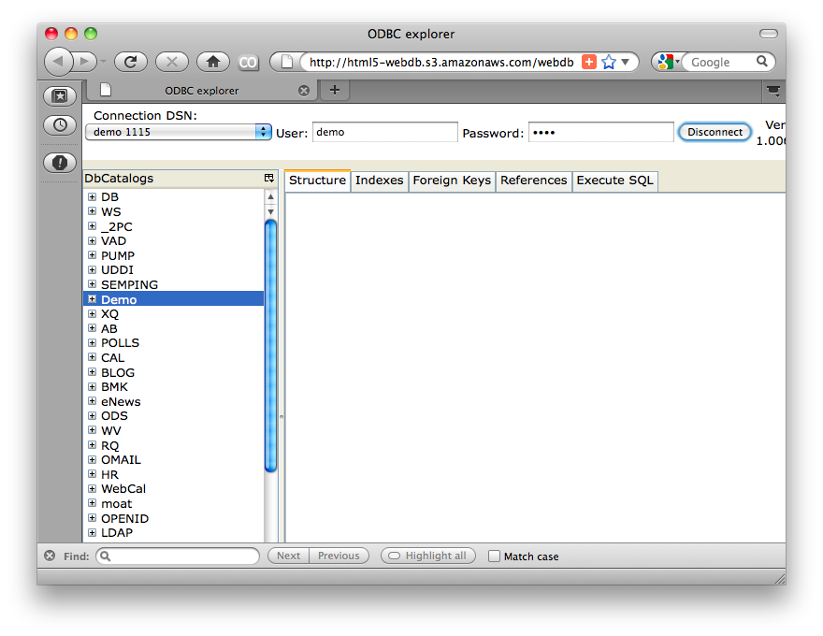Open a new tab with plus button

pyautogui.click(x=334, y=90)
